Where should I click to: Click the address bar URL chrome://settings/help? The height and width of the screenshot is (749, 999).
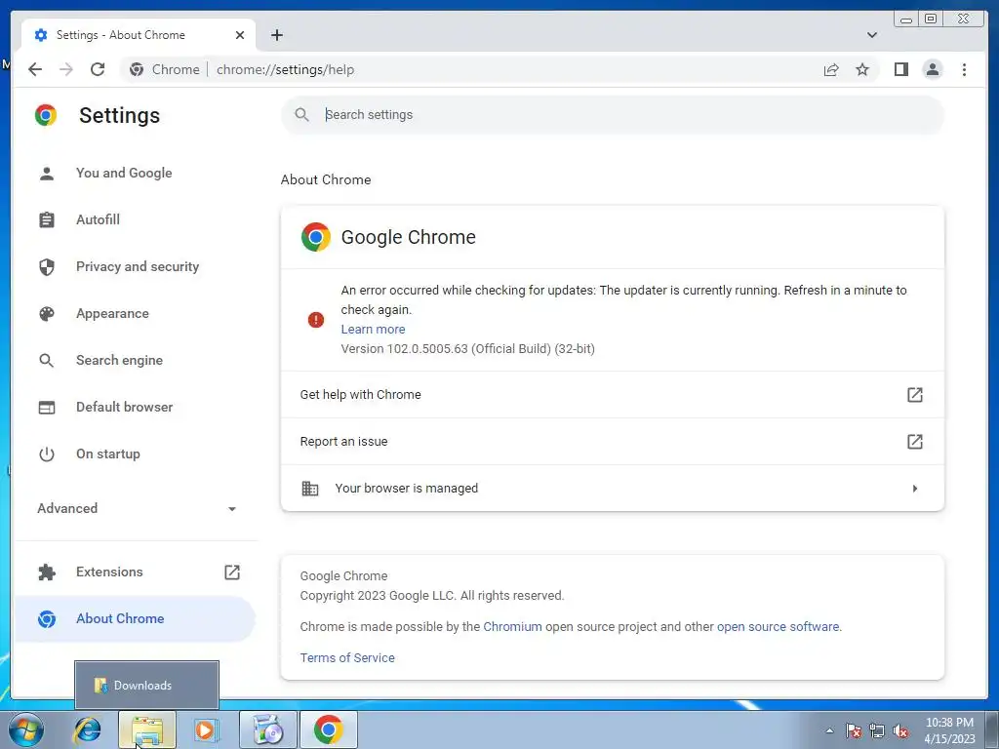[x=285, y=69]
